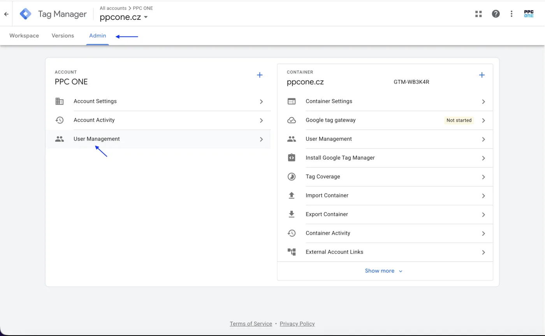Open the three-dot more options menu
The width and height of the screenshot is (545, 336).
click(512, 14)
